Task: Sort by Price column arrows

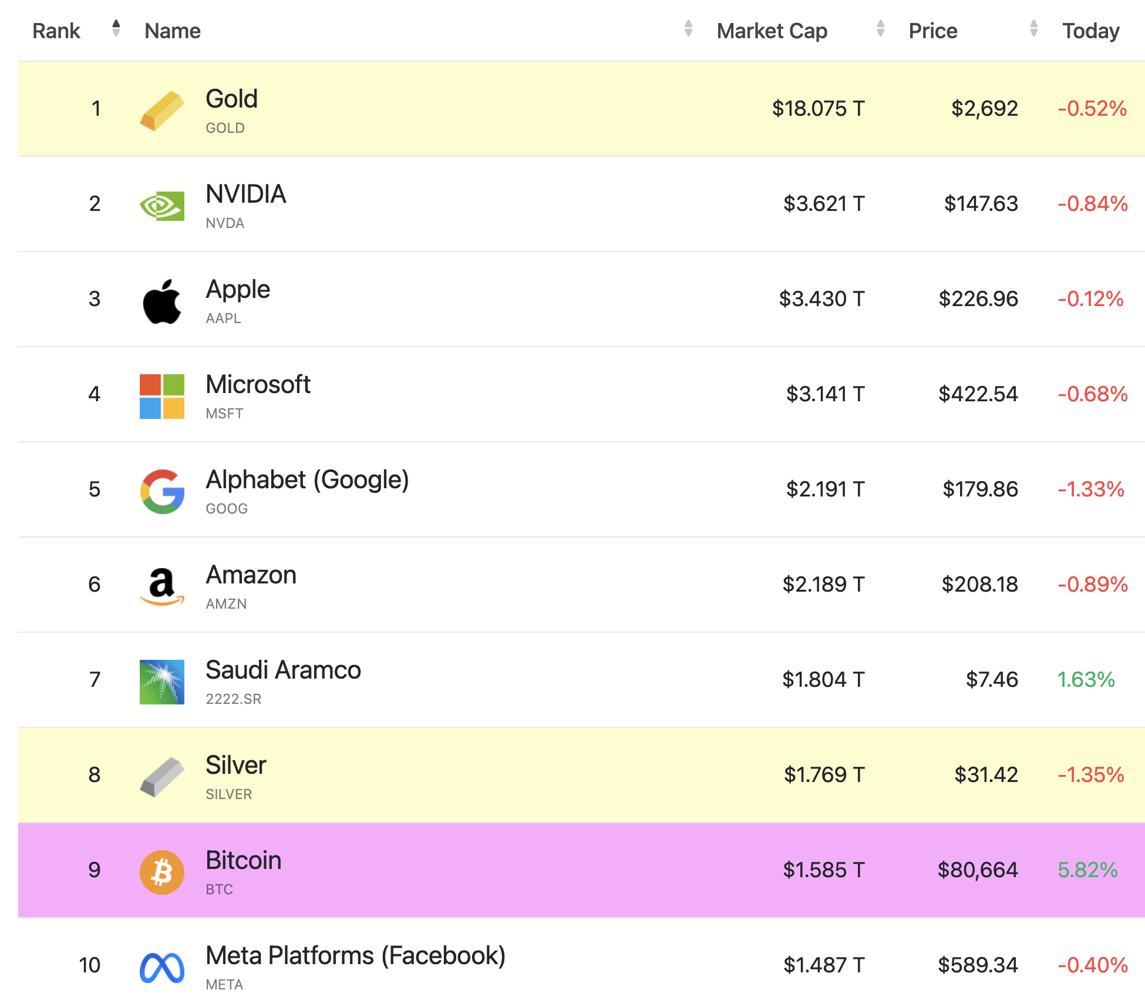Action: tap(880, 28)
